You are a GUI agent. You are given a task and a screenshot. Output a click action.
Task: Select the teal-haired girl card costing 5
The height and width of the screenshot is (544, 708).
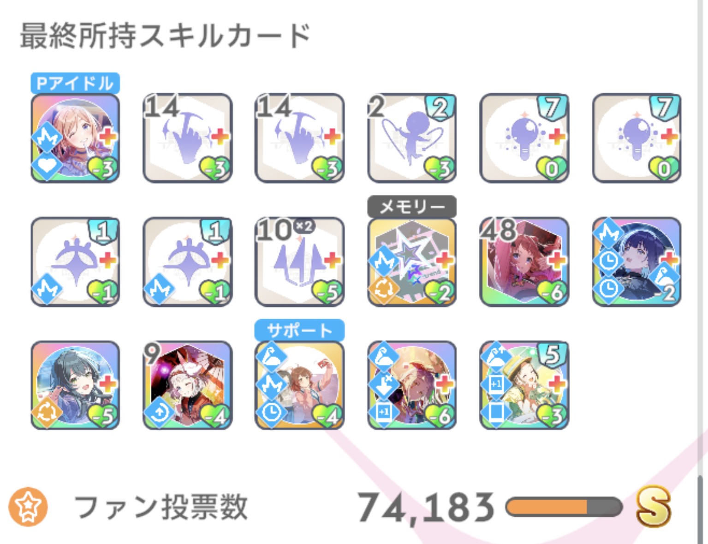pos(75,385)
